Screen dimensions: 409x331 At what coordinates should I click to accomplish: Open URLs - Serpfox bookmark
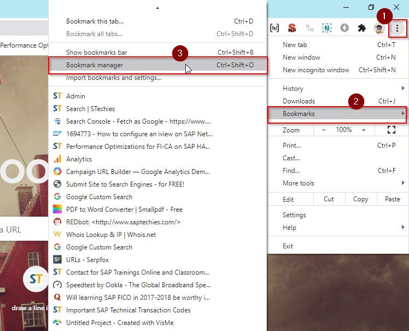coord(157,260)
